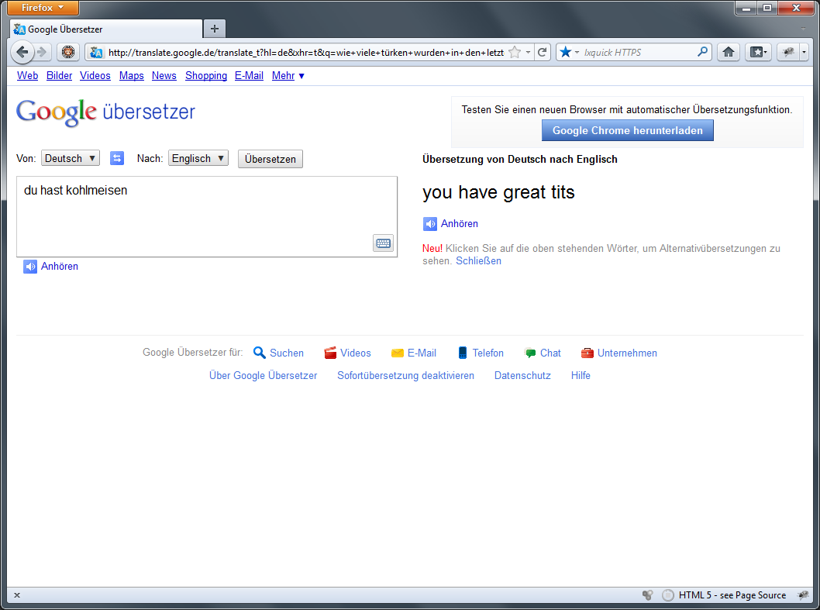Open Suchen magnifier icon in footer
820x610 pixels.
click(x=260, y=353)
